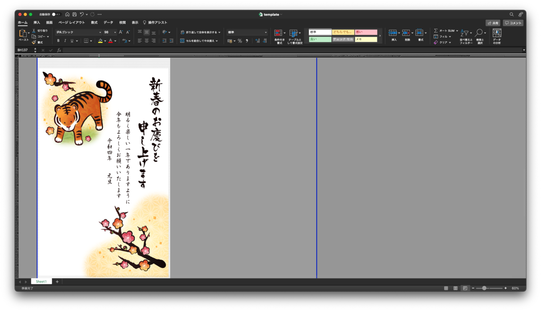This screenshot has height=311, width=541.
Task: Toggle Bold formatting
Action: tap(58, 41)
